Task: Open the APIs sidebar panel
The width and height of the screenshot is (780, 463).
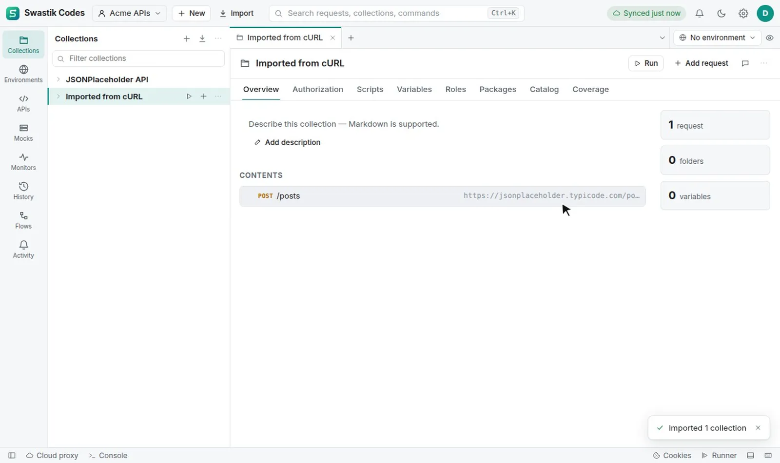Action: point(23,103)
